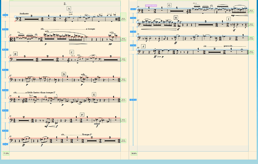Select rehearsal mark G
Image resolution: width=258 pixels, height=164 pixels.
169,5
